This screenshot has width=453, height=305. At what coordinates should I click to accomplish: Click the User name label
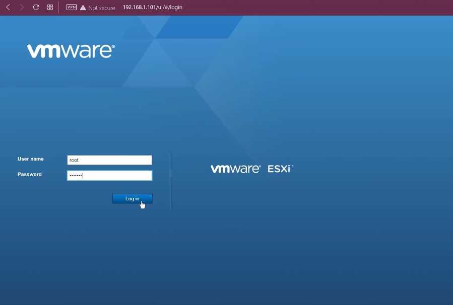31,159
